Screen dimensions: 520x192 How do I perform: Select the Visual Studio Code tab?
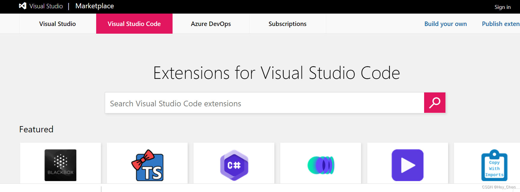tap(134, 24)
